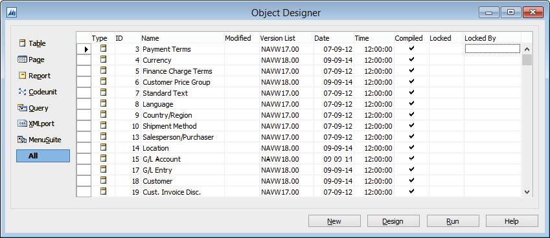Click the type icon in Customer row
This screenshot has height=238, width=550.
(103, 180)
